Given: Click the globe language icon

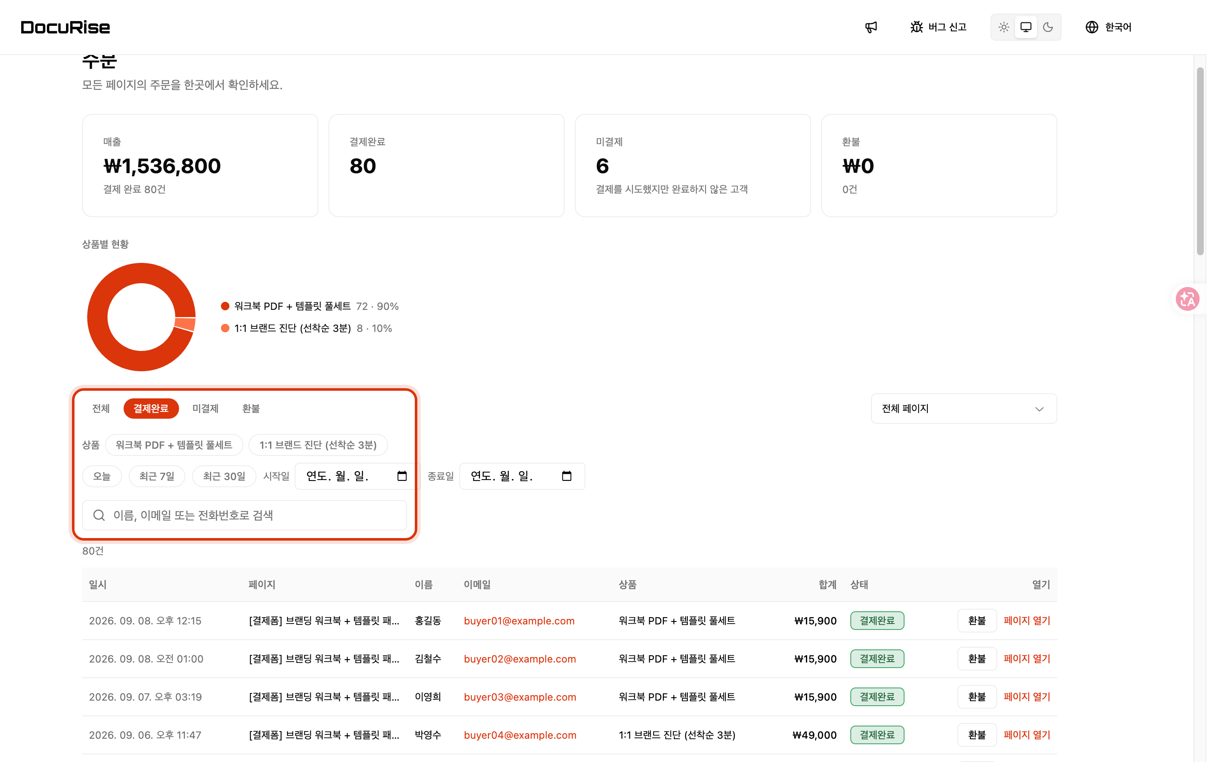Looking at the screenshot, I should pyautogui.click(x=1092, y=27).
